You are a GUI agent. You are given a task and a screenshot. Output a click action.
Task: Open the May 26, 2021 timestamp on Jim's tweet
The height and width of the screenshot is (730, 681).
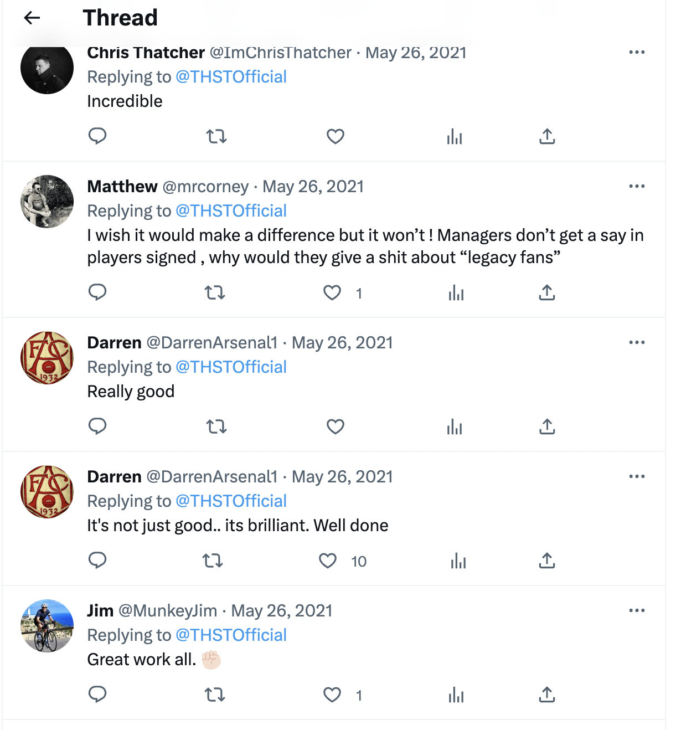pos(282,610)
